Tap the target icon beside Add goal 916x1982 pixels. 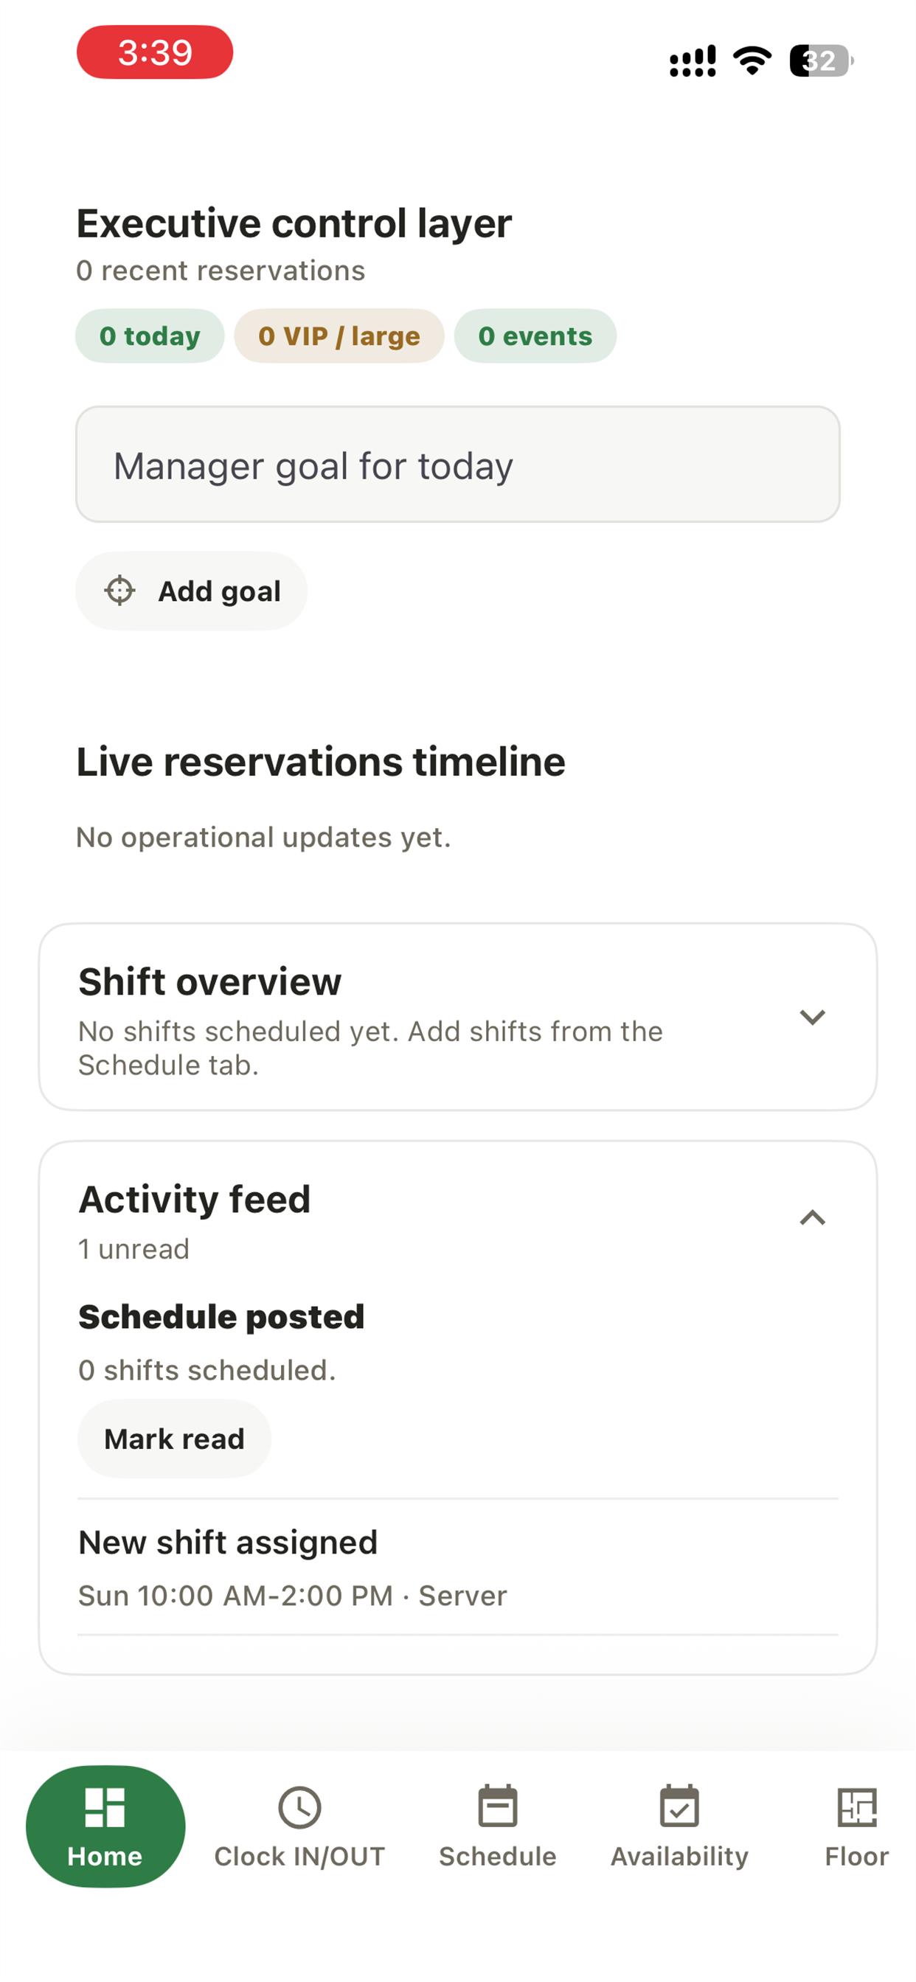[x=119, y=591]
